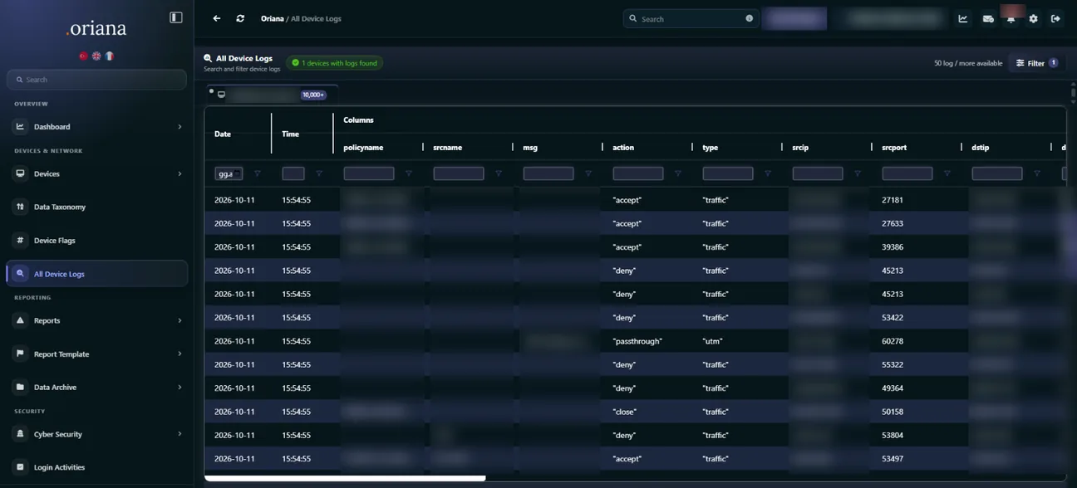Open filter funnel for Date column
Screen dimensions: 1077x488
258,173
